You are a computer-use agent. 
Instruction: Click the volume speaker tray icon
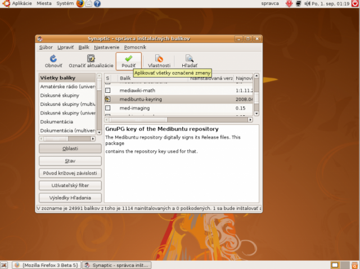[307, 3]
